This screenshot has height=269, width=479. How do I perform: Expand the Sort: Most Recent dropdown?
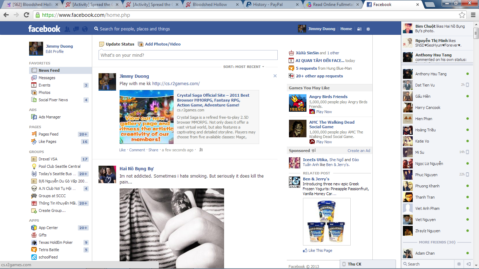coord(244,67)
